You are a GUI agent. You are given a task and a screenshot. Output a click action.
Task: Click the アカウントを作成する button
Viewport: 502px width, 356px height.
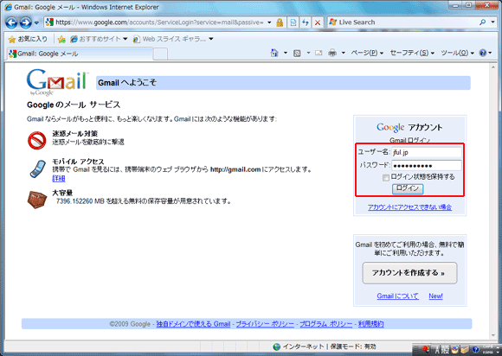[409, 273]
